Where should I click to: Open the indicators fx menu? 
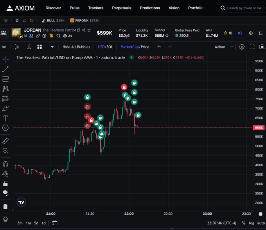[29, 47]
